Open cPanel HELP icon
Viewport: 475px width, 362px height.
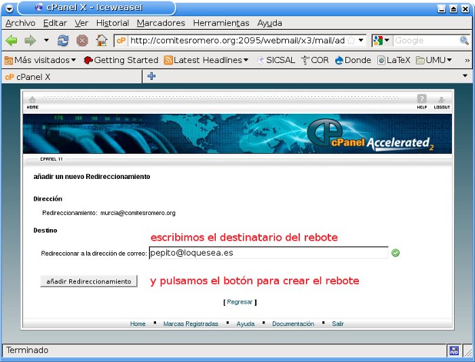[x=421, y=102]
